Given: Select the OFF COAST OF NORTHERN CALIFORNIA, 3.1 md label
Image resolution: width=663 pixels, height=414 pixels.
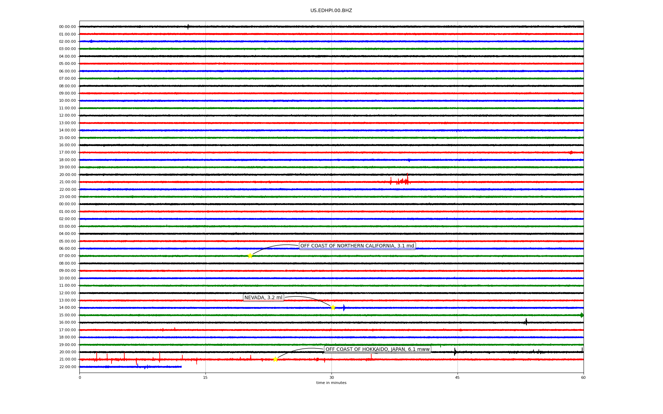Looking at the screenshot, I should click(x=357, y=246).
